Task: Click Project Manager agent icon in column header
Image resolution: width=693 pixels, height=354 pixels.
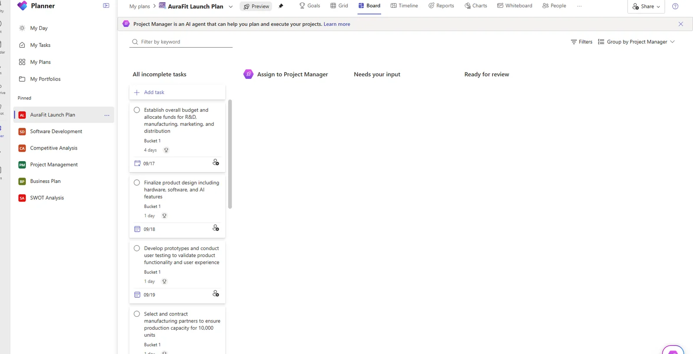Action: (x=248, y=74)
